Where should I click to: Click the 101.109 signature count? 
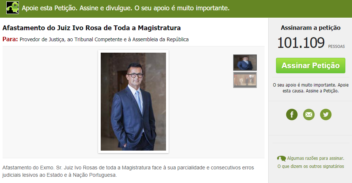pyautogui.click(x=301, y=43)
